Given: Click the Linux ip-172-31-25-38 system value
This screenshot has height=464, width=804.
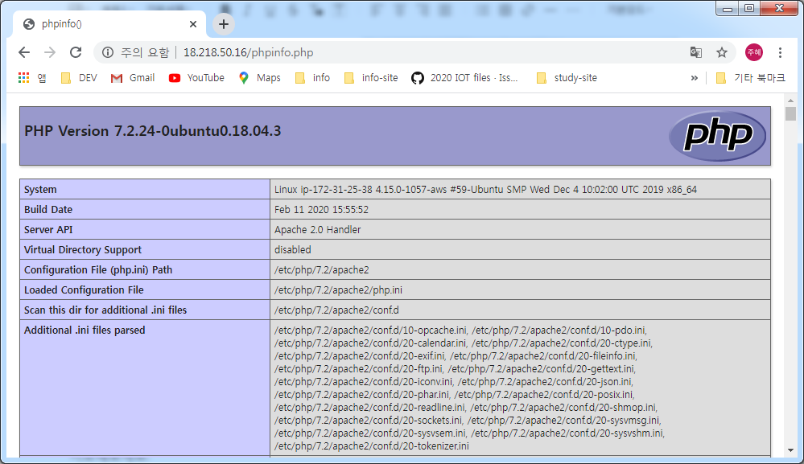Looking at the screenshot, I should (485, 190).
